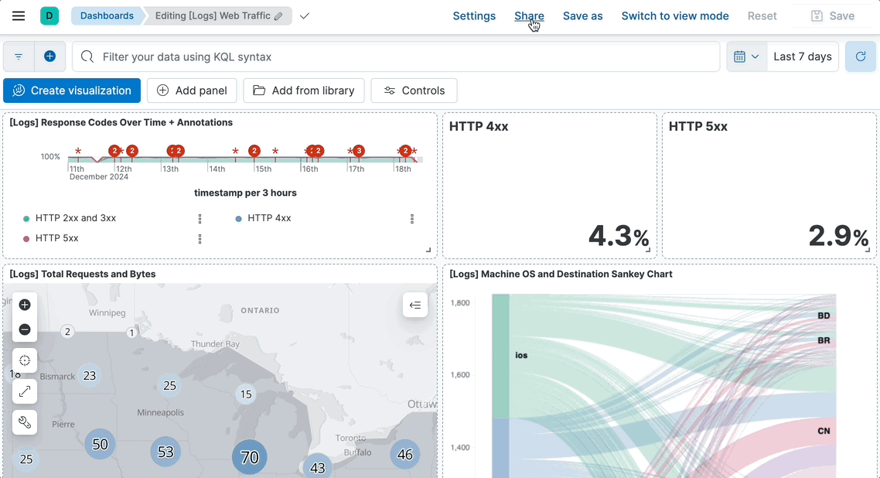Viewport: 880px width, 478px height.
Task: Save the dashboard
Action: [833, 16]
